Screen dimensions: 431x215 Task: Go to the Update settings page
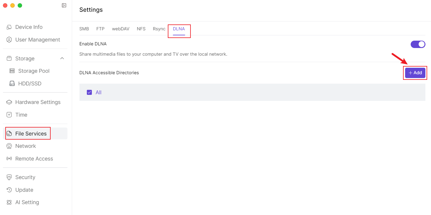pyautogui.click(x=24, y=190)
